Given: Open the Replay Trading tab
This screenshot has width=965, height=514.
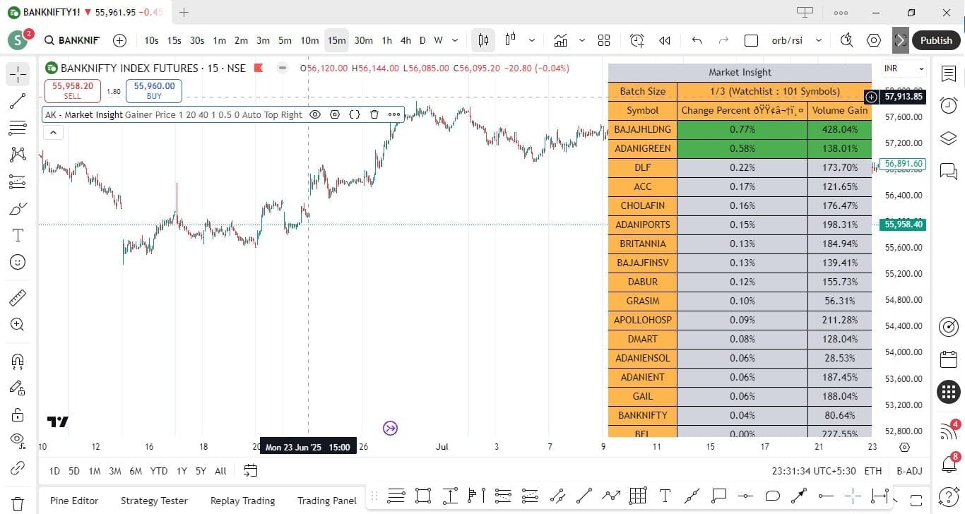Looking at the screenshot, I should [242, 501].
